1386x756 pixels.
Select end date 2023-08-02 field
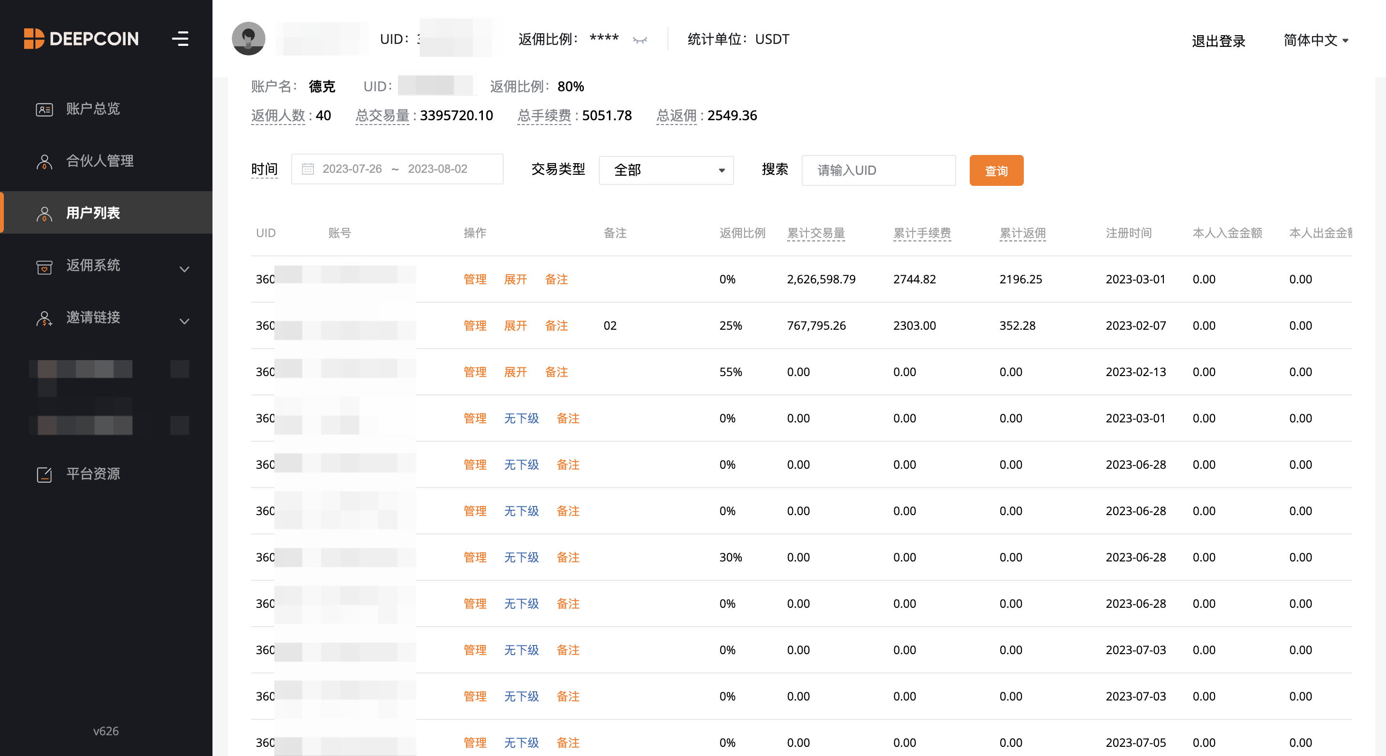[438, 169]
